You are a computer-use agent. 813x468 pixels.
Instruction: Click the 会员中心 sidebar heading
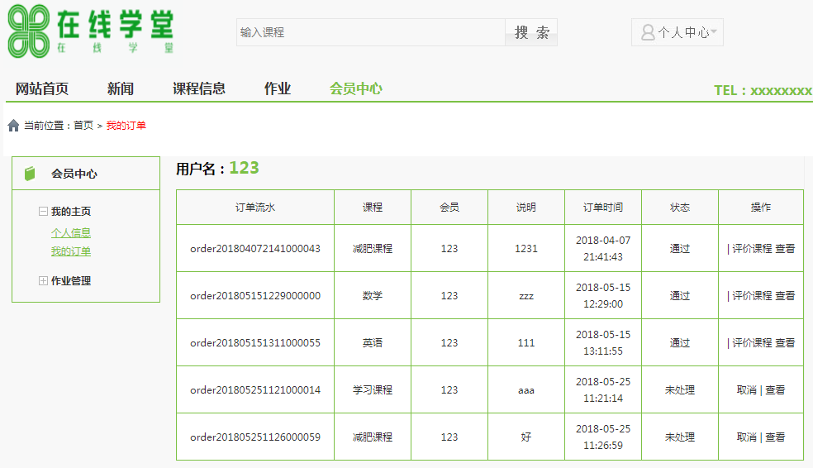pos(74,174)
